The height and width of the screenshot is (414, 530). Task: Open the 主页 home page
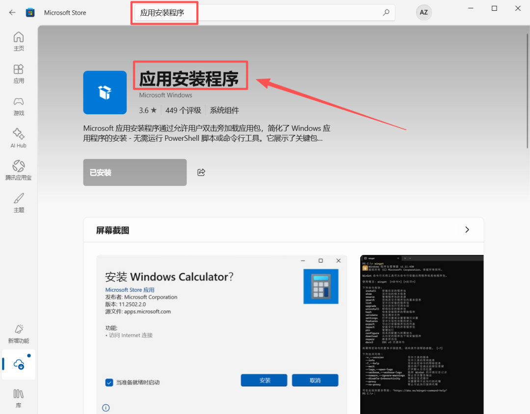(x=19, y=41)
